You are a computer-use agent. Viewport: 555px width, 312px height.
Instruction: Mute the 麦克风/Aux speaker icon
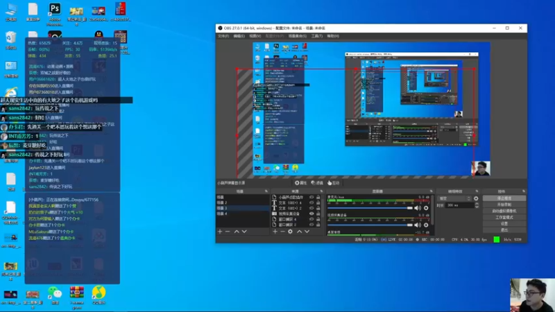coord(418,208)
